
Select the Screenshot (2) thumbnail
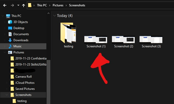pyautogui.click(x=123, y=39)
